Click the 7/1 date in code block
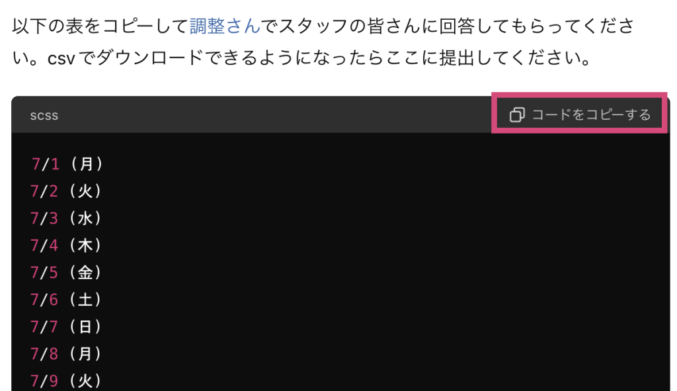 pyautogui.click(x=45, y=164)
